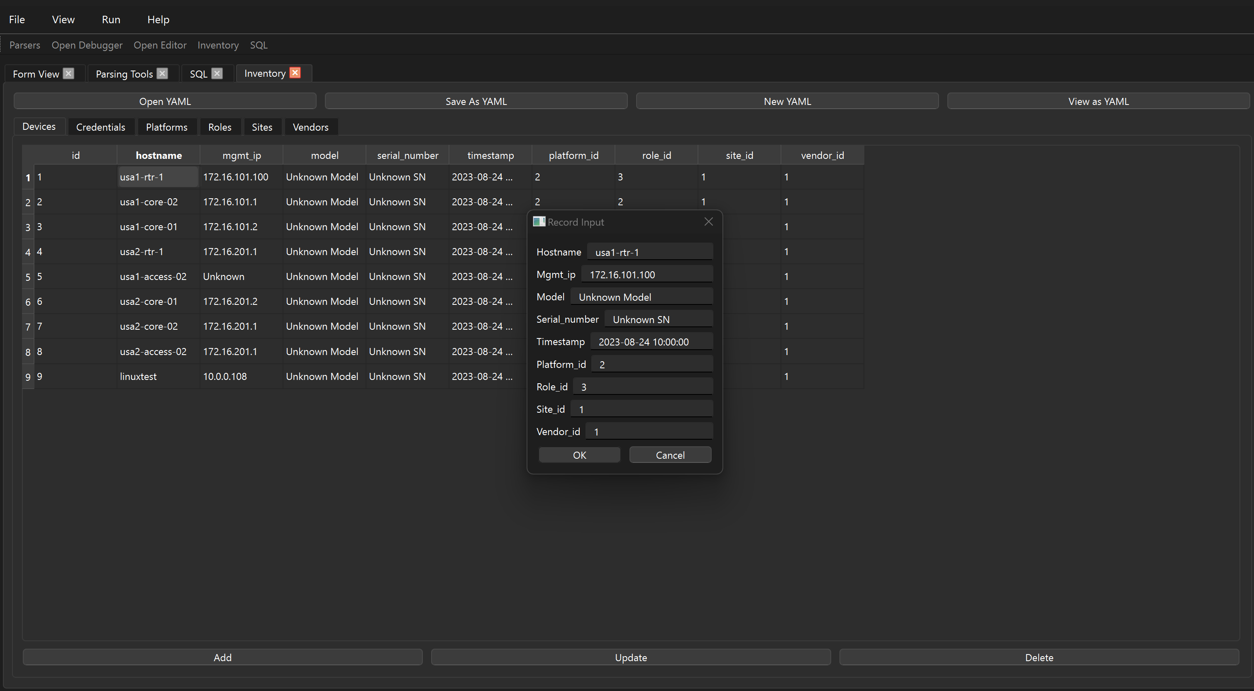1254x691 pixels.
Task: Select the Roles tab
Action: click(x=220, y=126)
